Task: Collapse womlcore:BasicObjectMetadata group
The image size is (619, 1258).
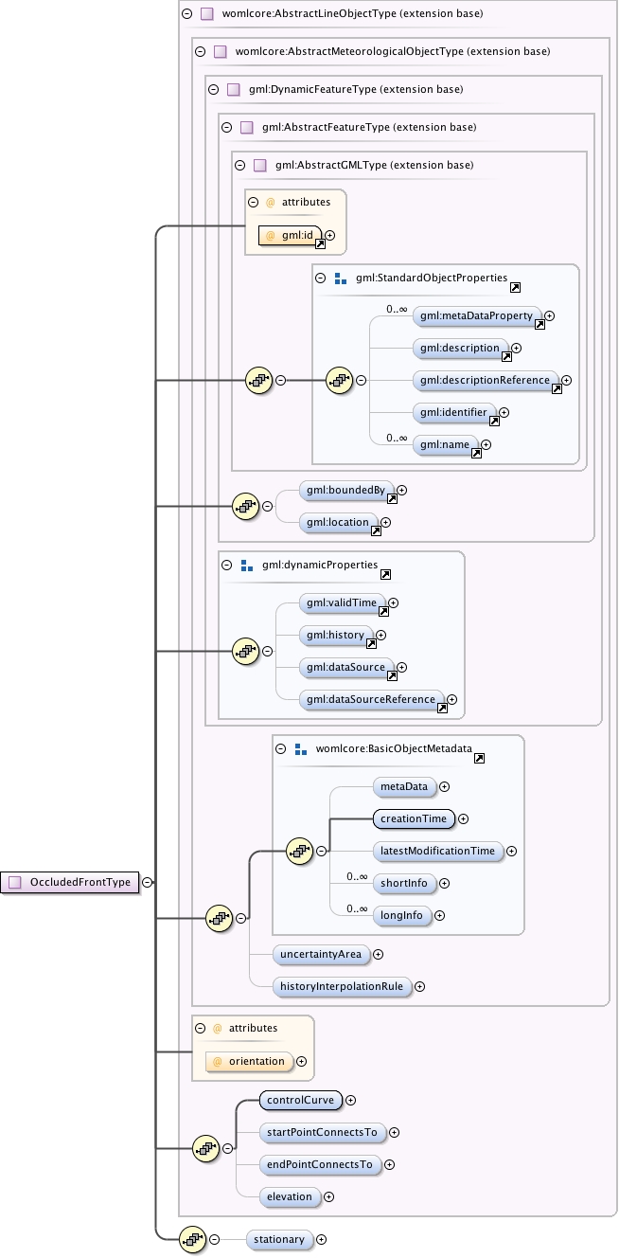Action: point(281,748)
